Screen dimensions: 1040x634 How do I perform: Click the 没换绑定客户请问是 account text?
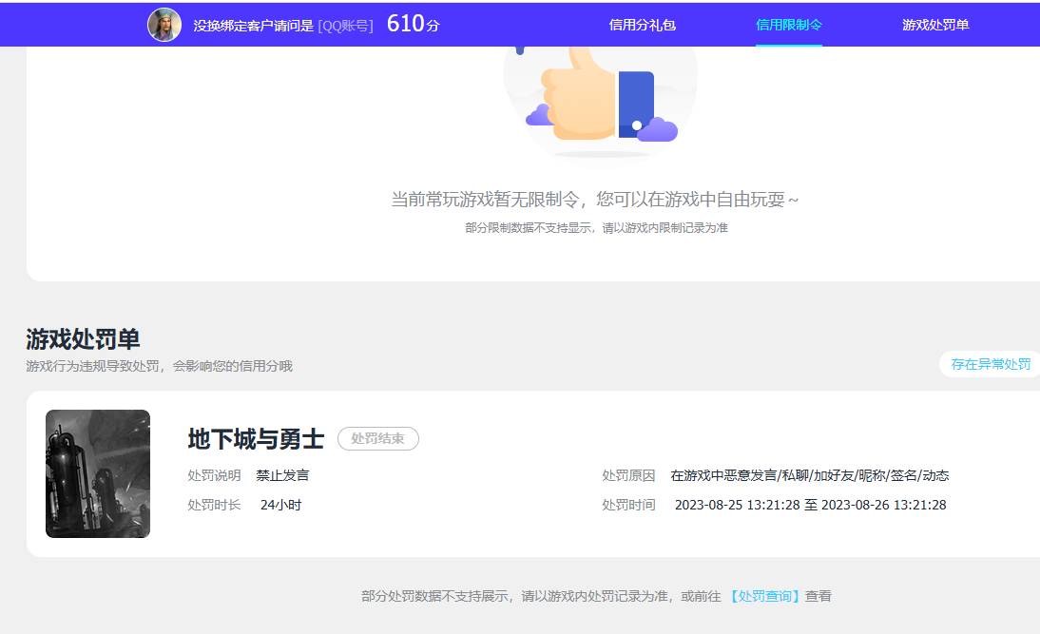248,25
